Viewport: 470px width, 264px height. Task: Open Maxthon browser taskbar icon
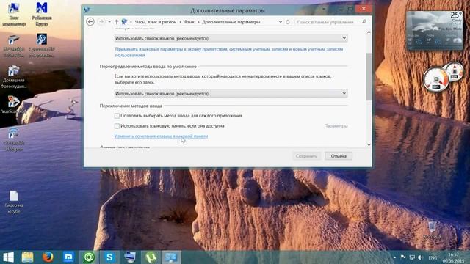tap(68, 257)
